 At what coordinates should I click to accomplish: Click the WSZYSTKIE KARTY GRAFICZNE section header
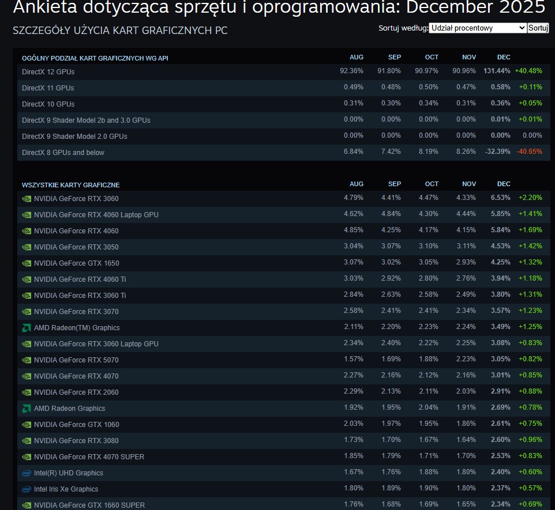click(70, 185)
